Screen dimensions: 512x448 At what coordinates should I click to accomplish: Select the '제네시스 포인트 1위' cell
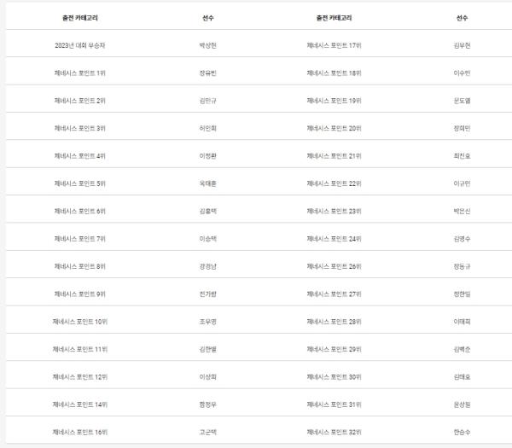click(79, 73)
